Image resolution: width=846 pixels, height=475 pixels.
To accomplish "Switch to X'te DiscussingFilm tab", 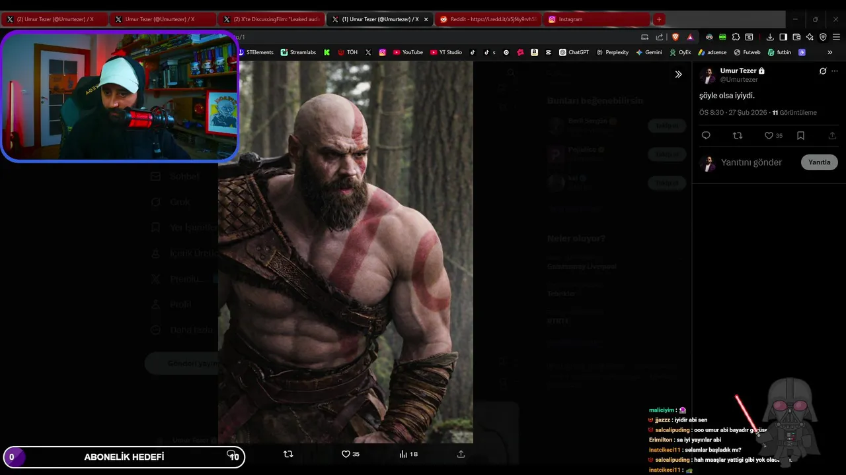I will click(x=271, y=20).
